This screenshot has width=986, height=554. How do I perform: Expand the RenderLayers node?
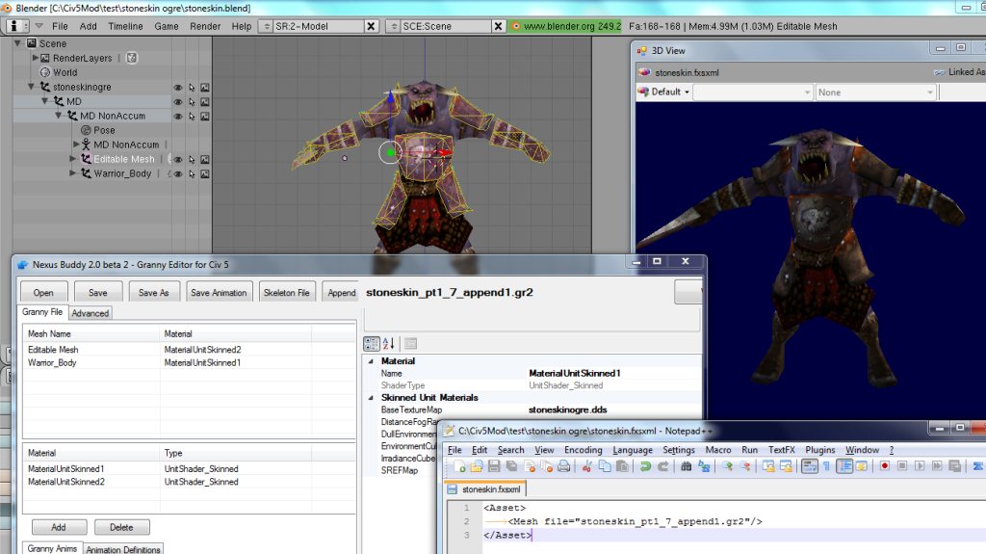tap(36, 58)
